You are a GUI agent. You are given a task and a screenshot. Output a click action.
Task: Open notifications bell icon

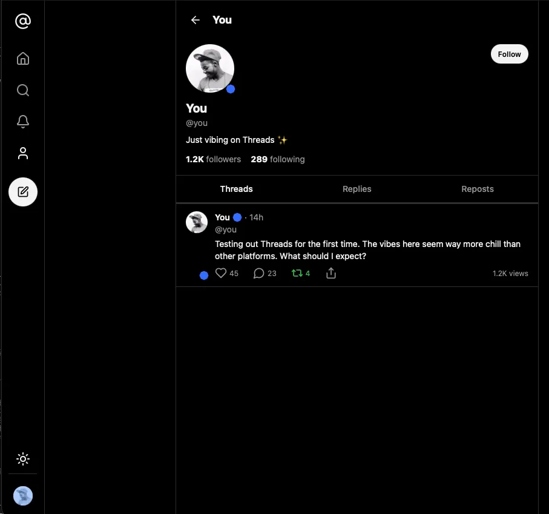[x=23, y=122]
